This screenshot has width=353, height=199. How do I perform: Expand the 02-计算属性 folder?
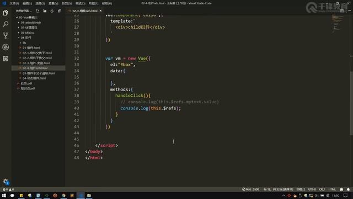pos(29,28)
